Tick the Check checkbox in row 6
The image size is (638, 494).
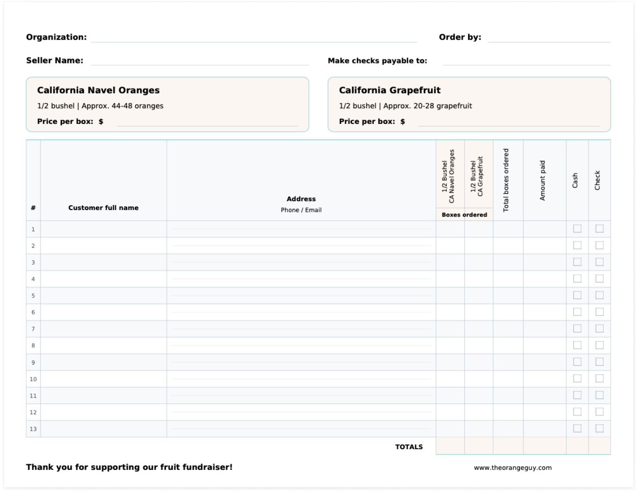pos(599,312)
